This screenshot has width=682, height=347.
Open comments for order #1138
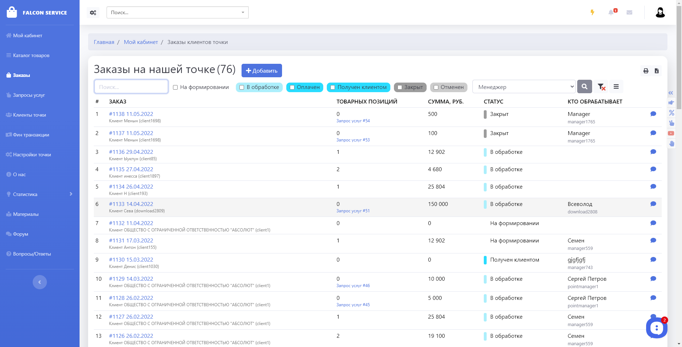coord(653,114)
